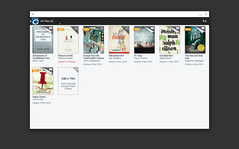The height and width of the screenshot is (149, 239).
Task: Click author name Chris Grabenstein
Action: 92,61
